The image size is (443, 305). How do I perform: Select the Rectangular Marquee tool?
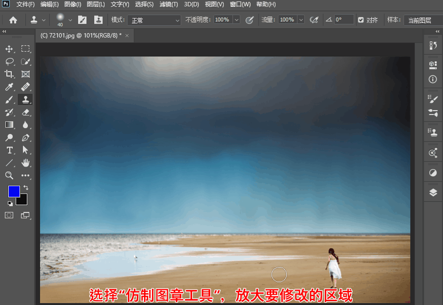click(x=25, y=49)
